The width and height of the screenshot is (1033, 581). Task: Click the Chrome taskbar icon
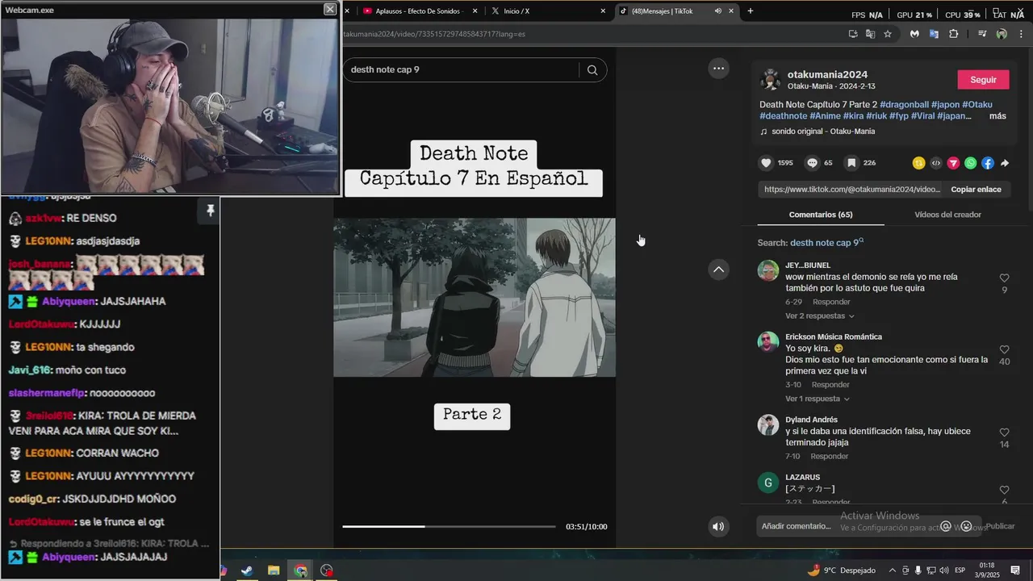tap(300, 571)
